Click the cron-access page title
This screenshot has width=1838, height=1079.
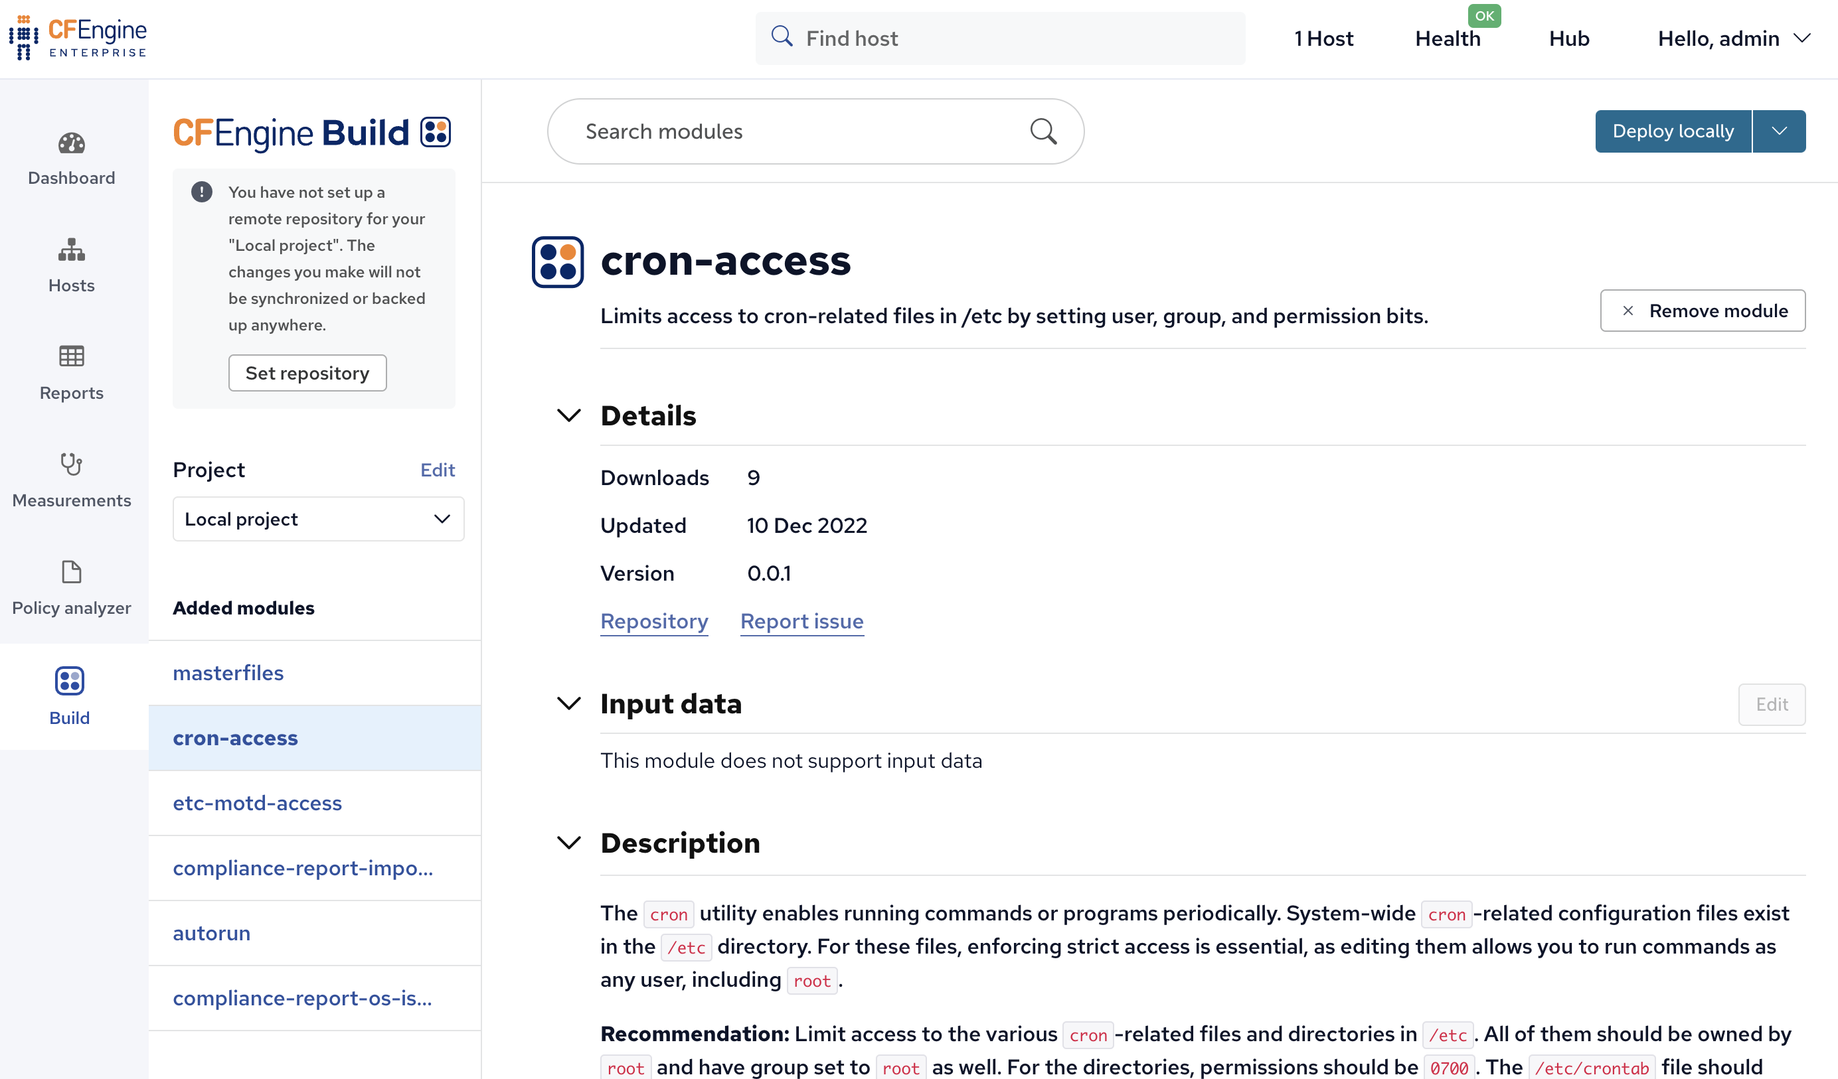point(726,261)
